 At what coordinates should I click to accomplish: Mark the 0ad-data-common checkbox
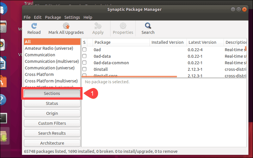tap(84, 62)
